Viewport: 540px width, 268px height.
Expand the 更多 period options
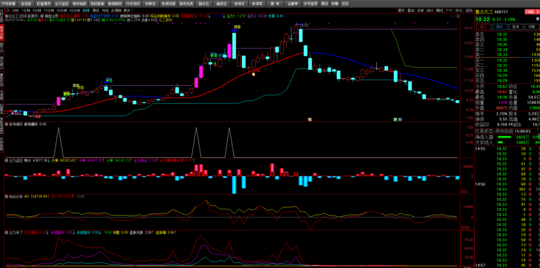point(127,10)
